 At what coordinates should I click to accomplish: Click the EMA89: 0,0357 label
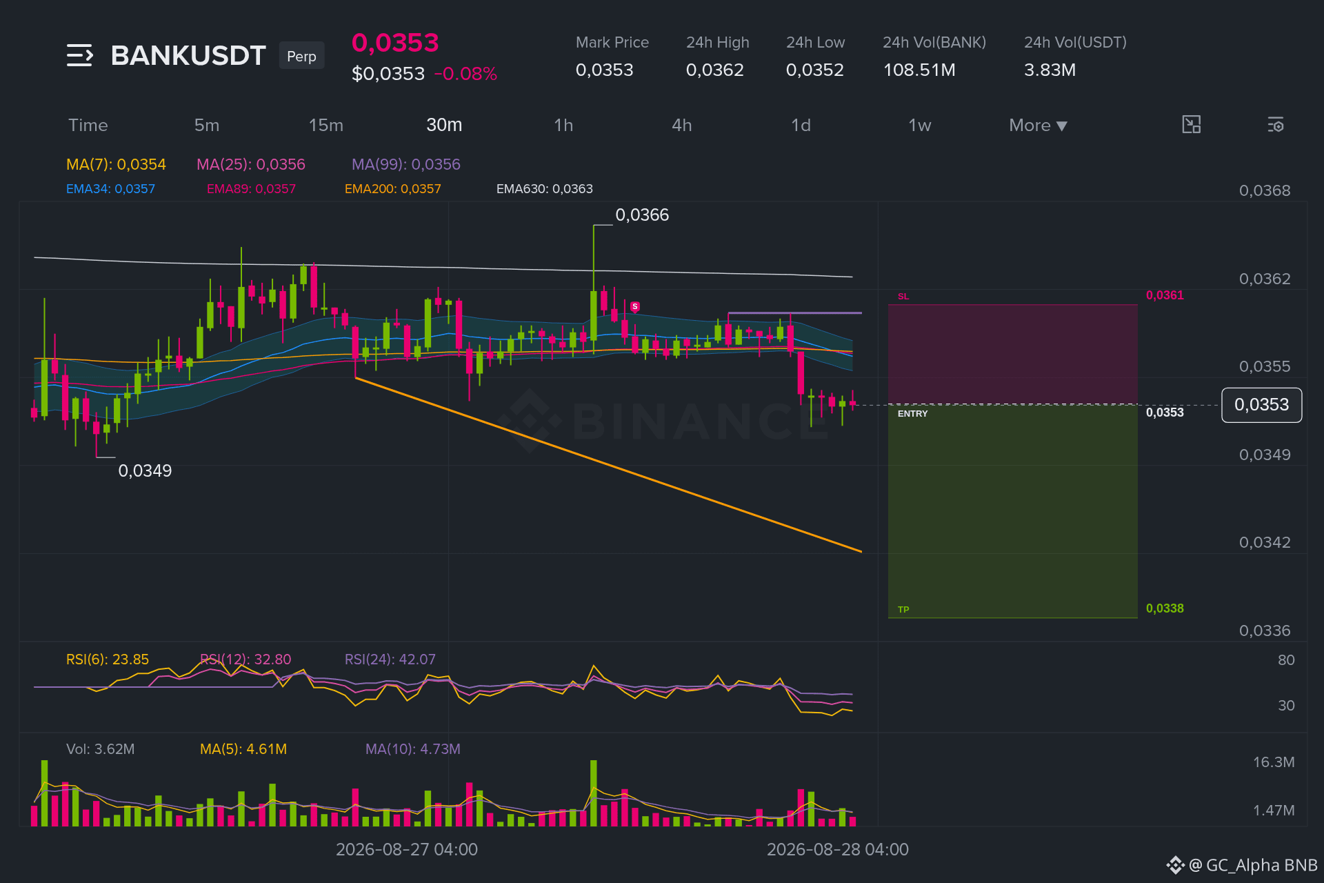(251, 189)
